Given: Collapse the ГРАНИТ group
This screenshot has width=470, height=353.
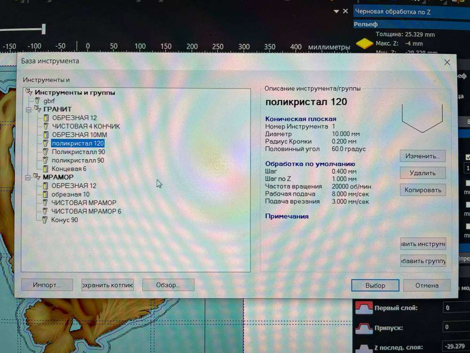Looking at the screenshot, I should [29, 110].
